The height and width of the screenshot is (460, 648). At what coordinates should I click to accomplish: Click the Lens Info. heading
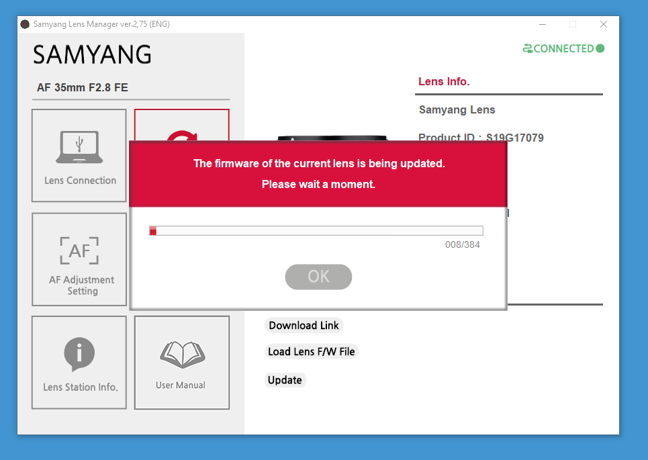coord(444,81)
